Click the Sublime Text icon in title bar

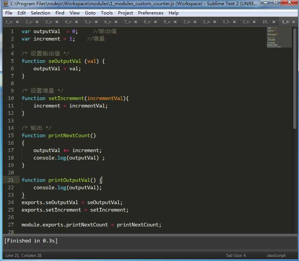pos(6,3)
